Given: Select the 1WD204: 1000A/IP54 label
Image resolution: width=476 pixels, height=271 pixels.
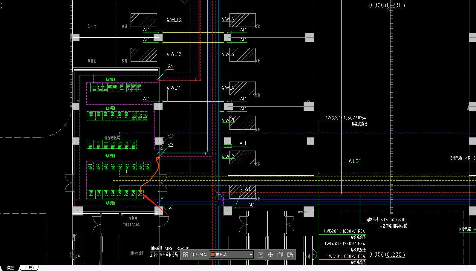Looking at the screenshot, I should 344,231.
